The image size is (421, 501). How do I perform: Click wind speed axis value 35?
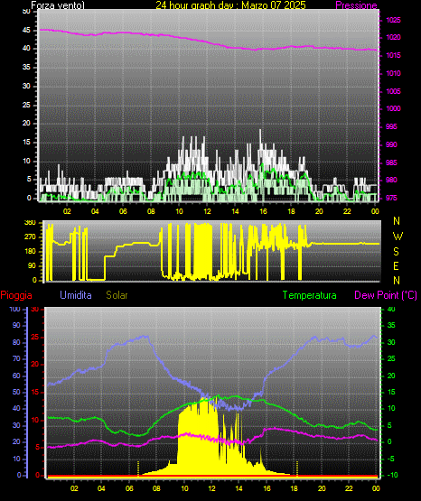tap(26, 67)
